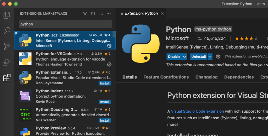Open the Explorer view in activity bar
Image resolution: width=268 pixels, height=136 pixels.
pyautogui.click(x=7, y=15)
